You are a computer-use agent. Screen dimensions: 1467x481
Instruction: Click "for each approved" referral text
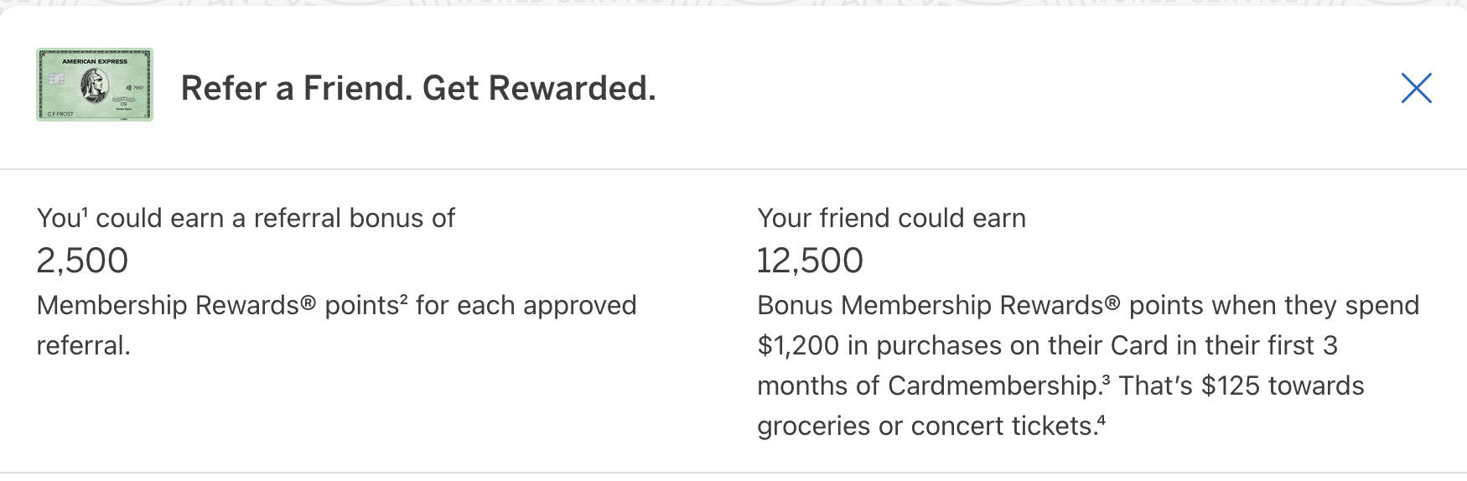[x=526, y=306]
